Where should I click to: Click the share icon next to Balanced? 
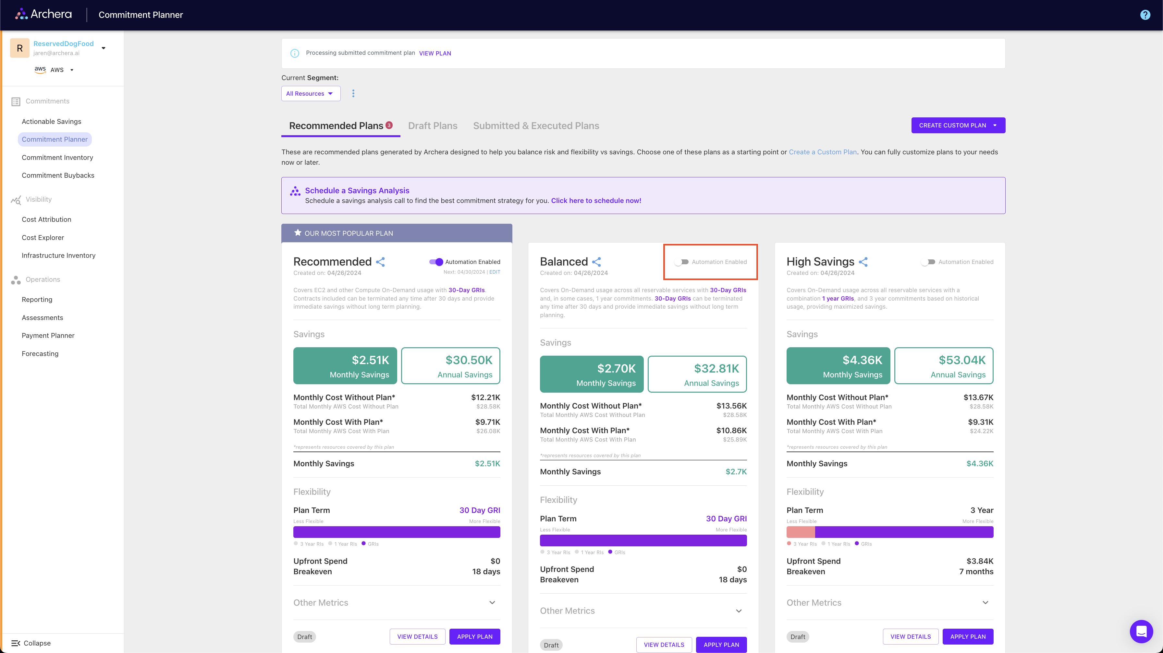pyautogui.click(x=596, y=262)
